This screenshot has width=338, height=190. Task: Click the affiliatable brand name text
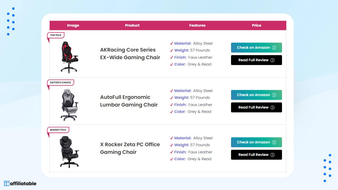click(23, 183)
